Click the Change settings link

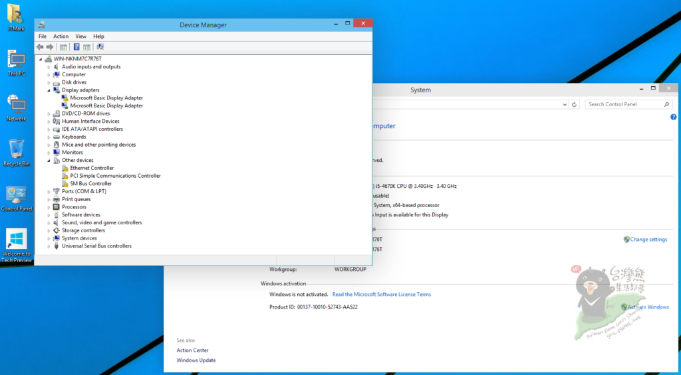click(x=648, y=240)
